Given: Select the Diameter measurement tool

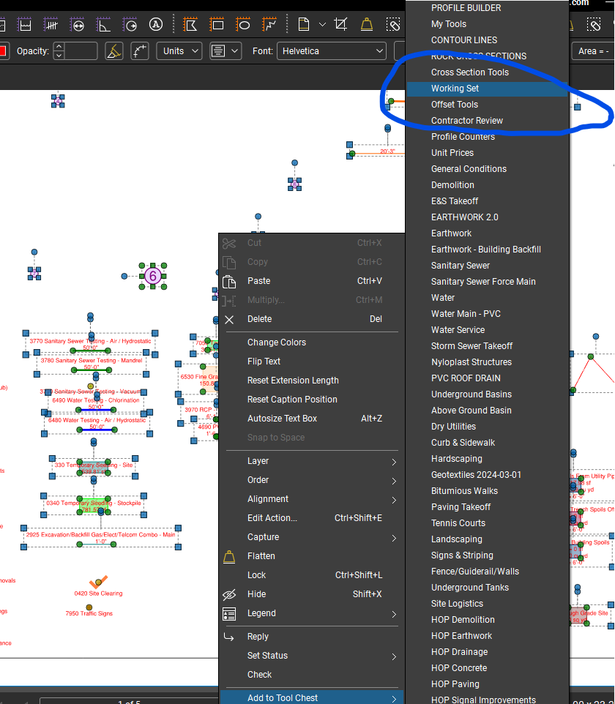Looking at the screenshot, I should tap(78, 25).
